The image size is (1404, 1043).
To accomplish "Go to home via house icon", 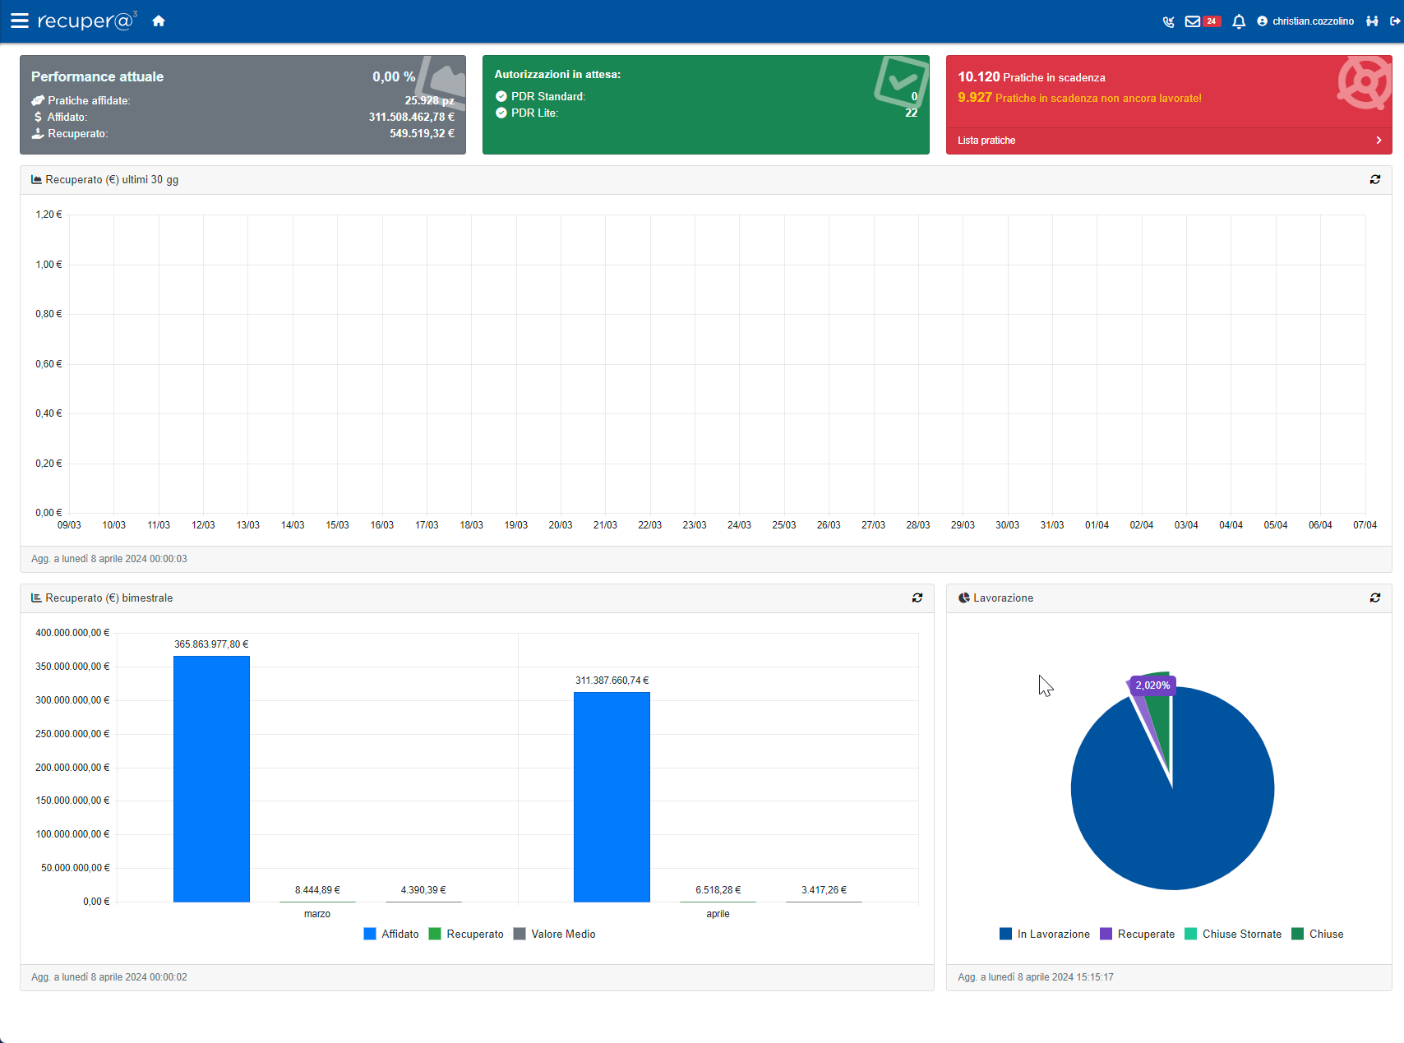I will tap(159, 21).
